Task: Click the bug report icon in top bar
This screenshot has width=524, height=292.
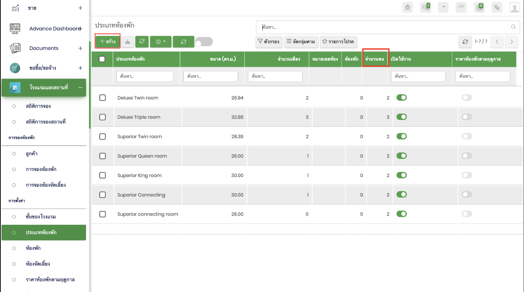Action: pos(408,7)
